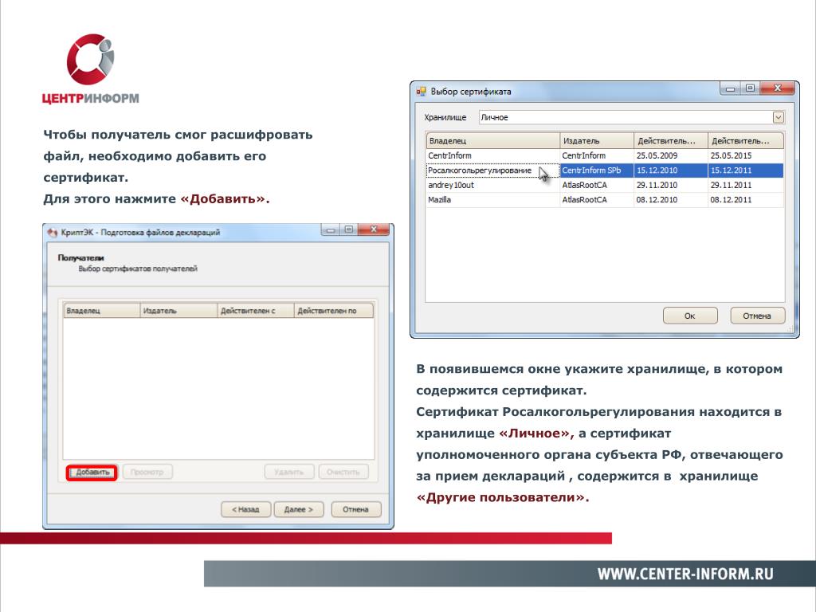Click the disabled Просмотр button

(147, 472)
